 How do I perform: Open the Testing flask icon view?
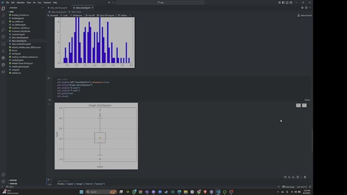coord(4,51)
